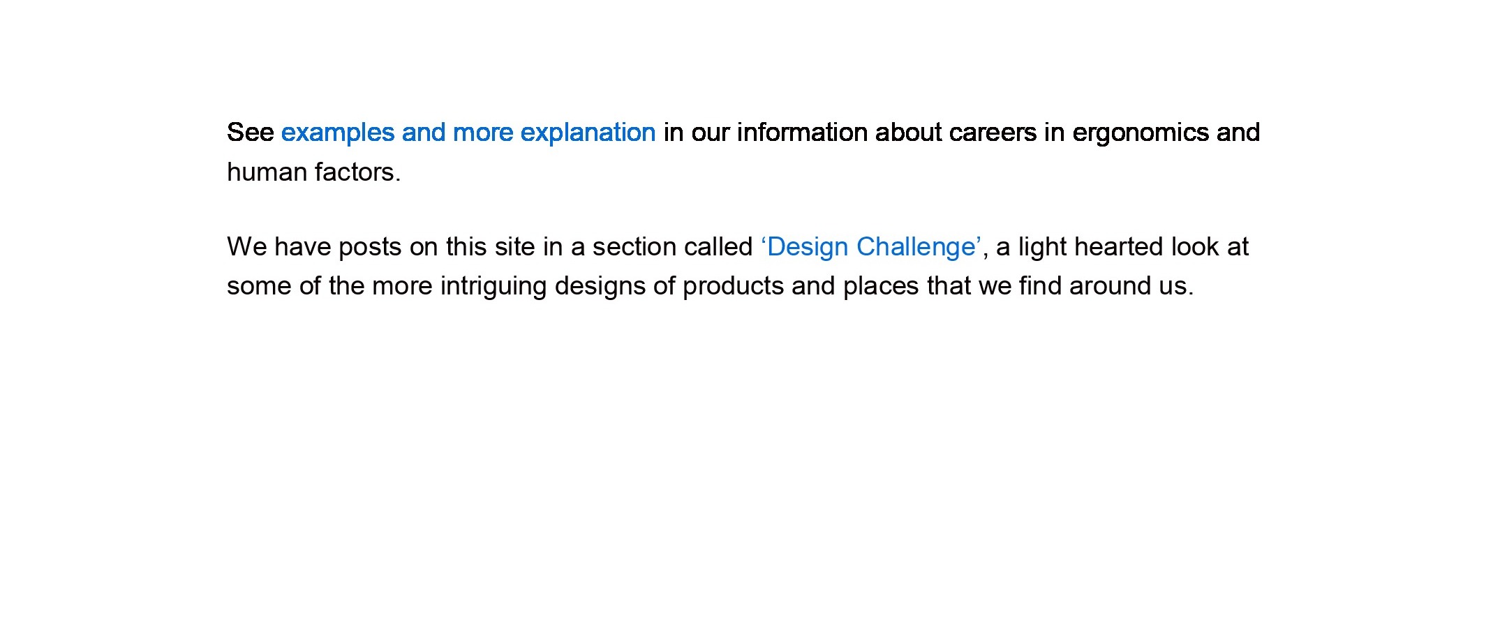Click the word 'intriguing' in last line
This screenshot has height=628, width=1500.
tap(493, 286)
